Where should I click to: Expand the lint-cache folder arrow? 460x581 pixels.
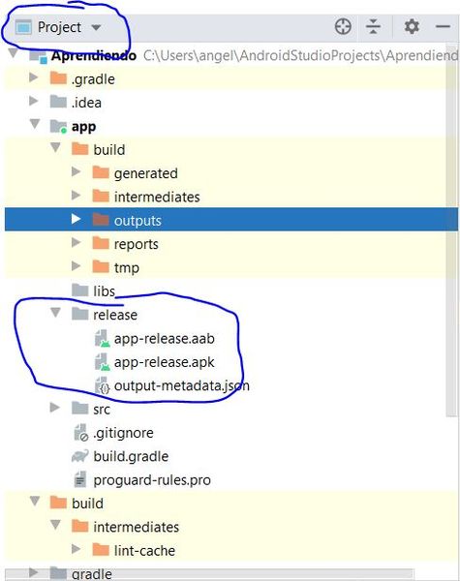coord(76,549)
